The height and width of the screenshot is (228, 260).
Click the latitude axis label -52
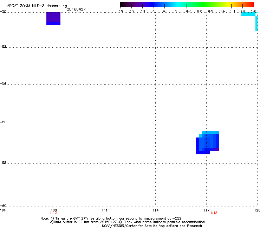[x=3, y=47]
